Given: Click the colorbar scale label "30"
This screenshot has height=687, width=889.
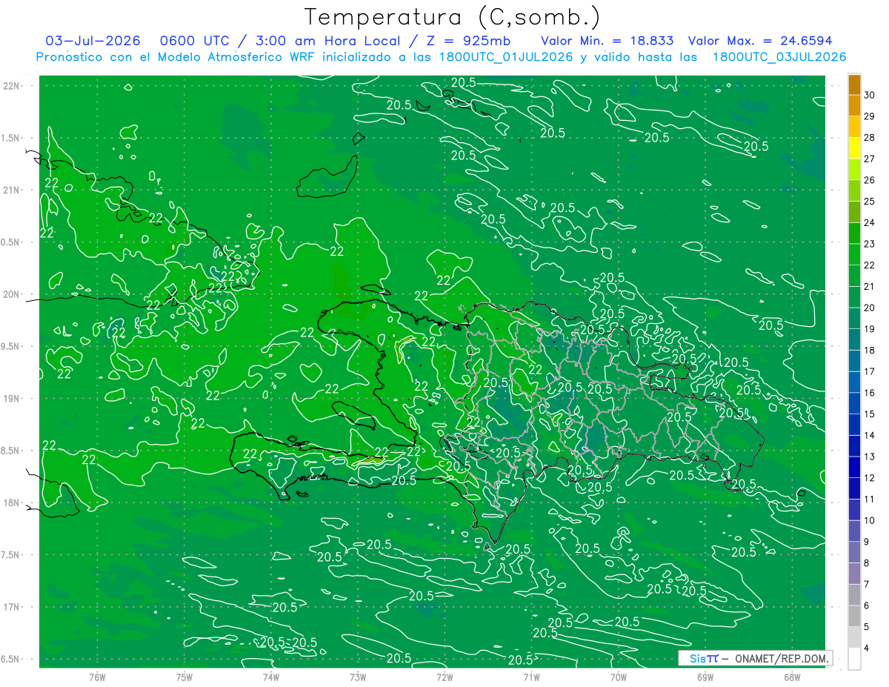Looking at the screenshot, I should point(869,95).
